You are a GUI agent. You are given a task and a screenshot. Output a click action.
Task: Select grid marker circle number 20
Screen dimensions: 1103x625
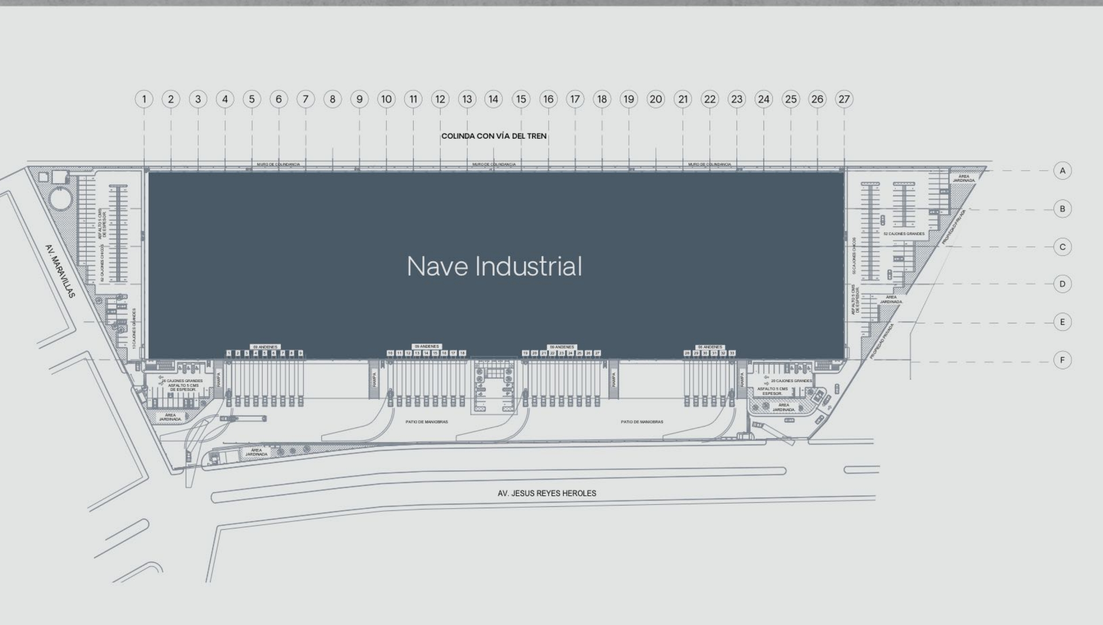[x=655, y=99]
